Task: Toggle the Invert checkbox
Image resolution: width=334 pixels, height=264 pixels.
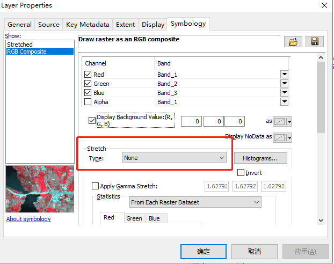Action: pyautogui.click(x=241, y=173)
